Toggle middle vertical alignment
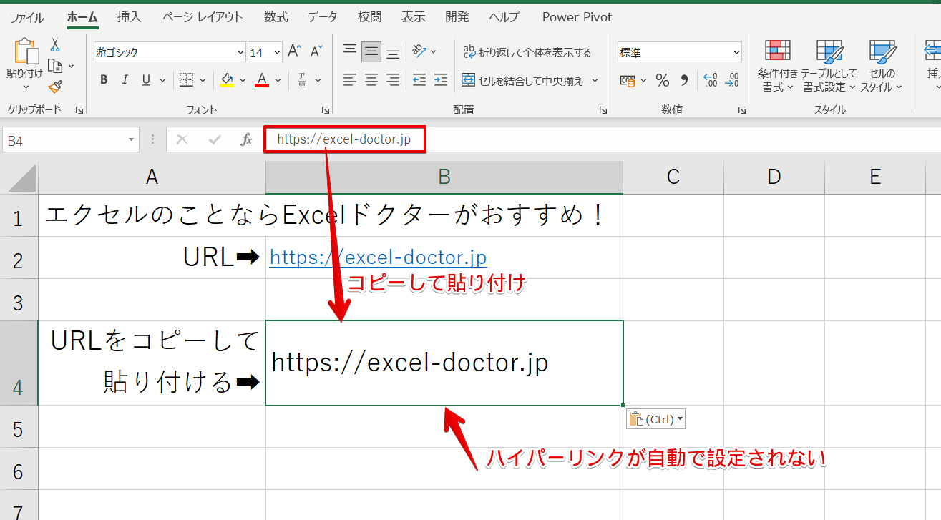The width and height of the screenshot is (941, 520). (371, 51)
